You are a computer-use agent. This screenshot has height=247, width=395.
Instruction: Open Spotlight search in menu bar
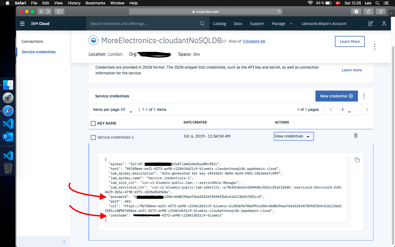(x=377, y=3)
